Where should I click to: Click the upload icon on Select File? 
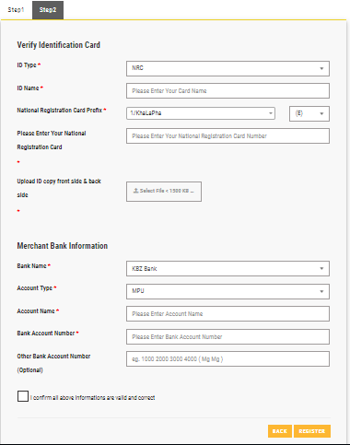click(135, 191)
